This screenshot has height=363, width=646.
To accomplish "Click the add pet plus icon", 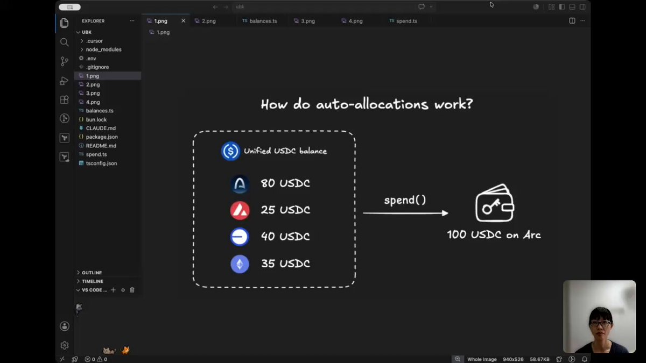I will tap(113, 290).
